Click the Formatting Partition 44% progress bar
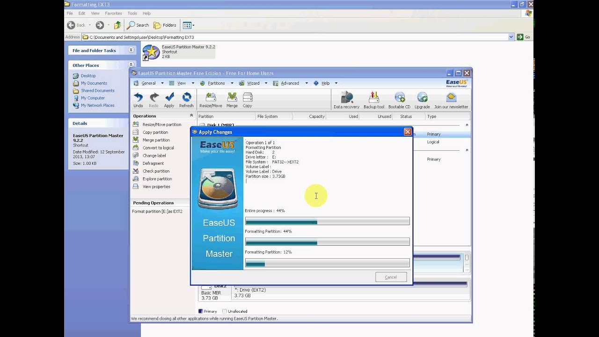This screenshot has height=337, width=599. pos(327,242)
